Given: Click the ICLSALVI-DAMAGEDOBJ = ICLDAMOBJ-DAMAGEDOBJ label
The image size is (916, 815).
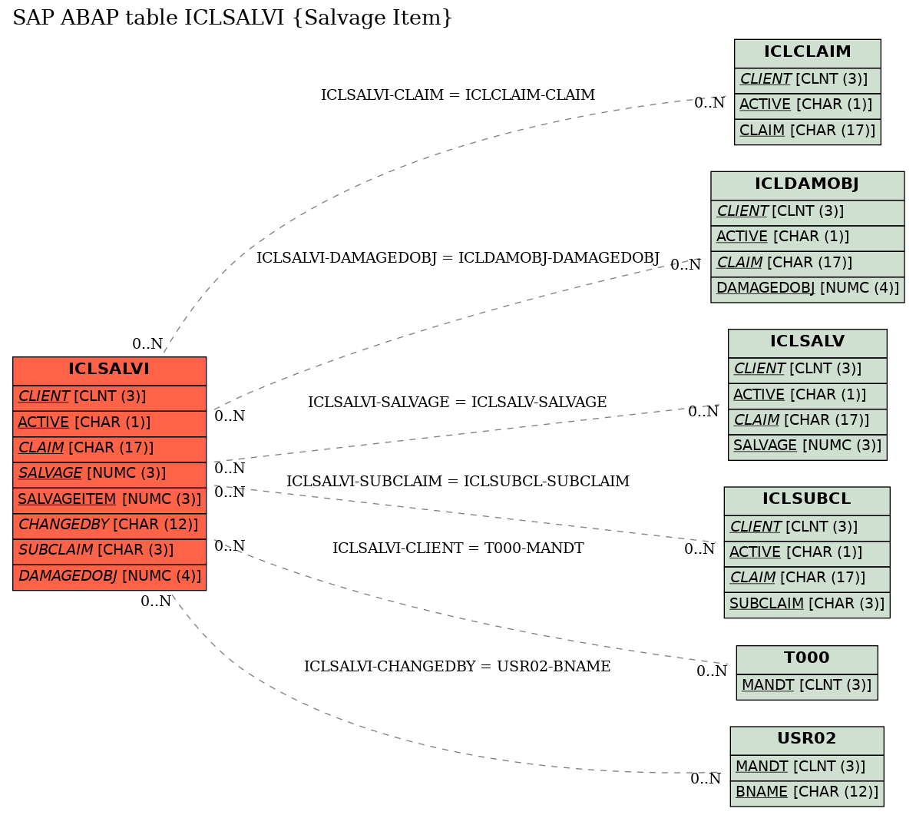Looking at the screenshot, I should 458,257.
